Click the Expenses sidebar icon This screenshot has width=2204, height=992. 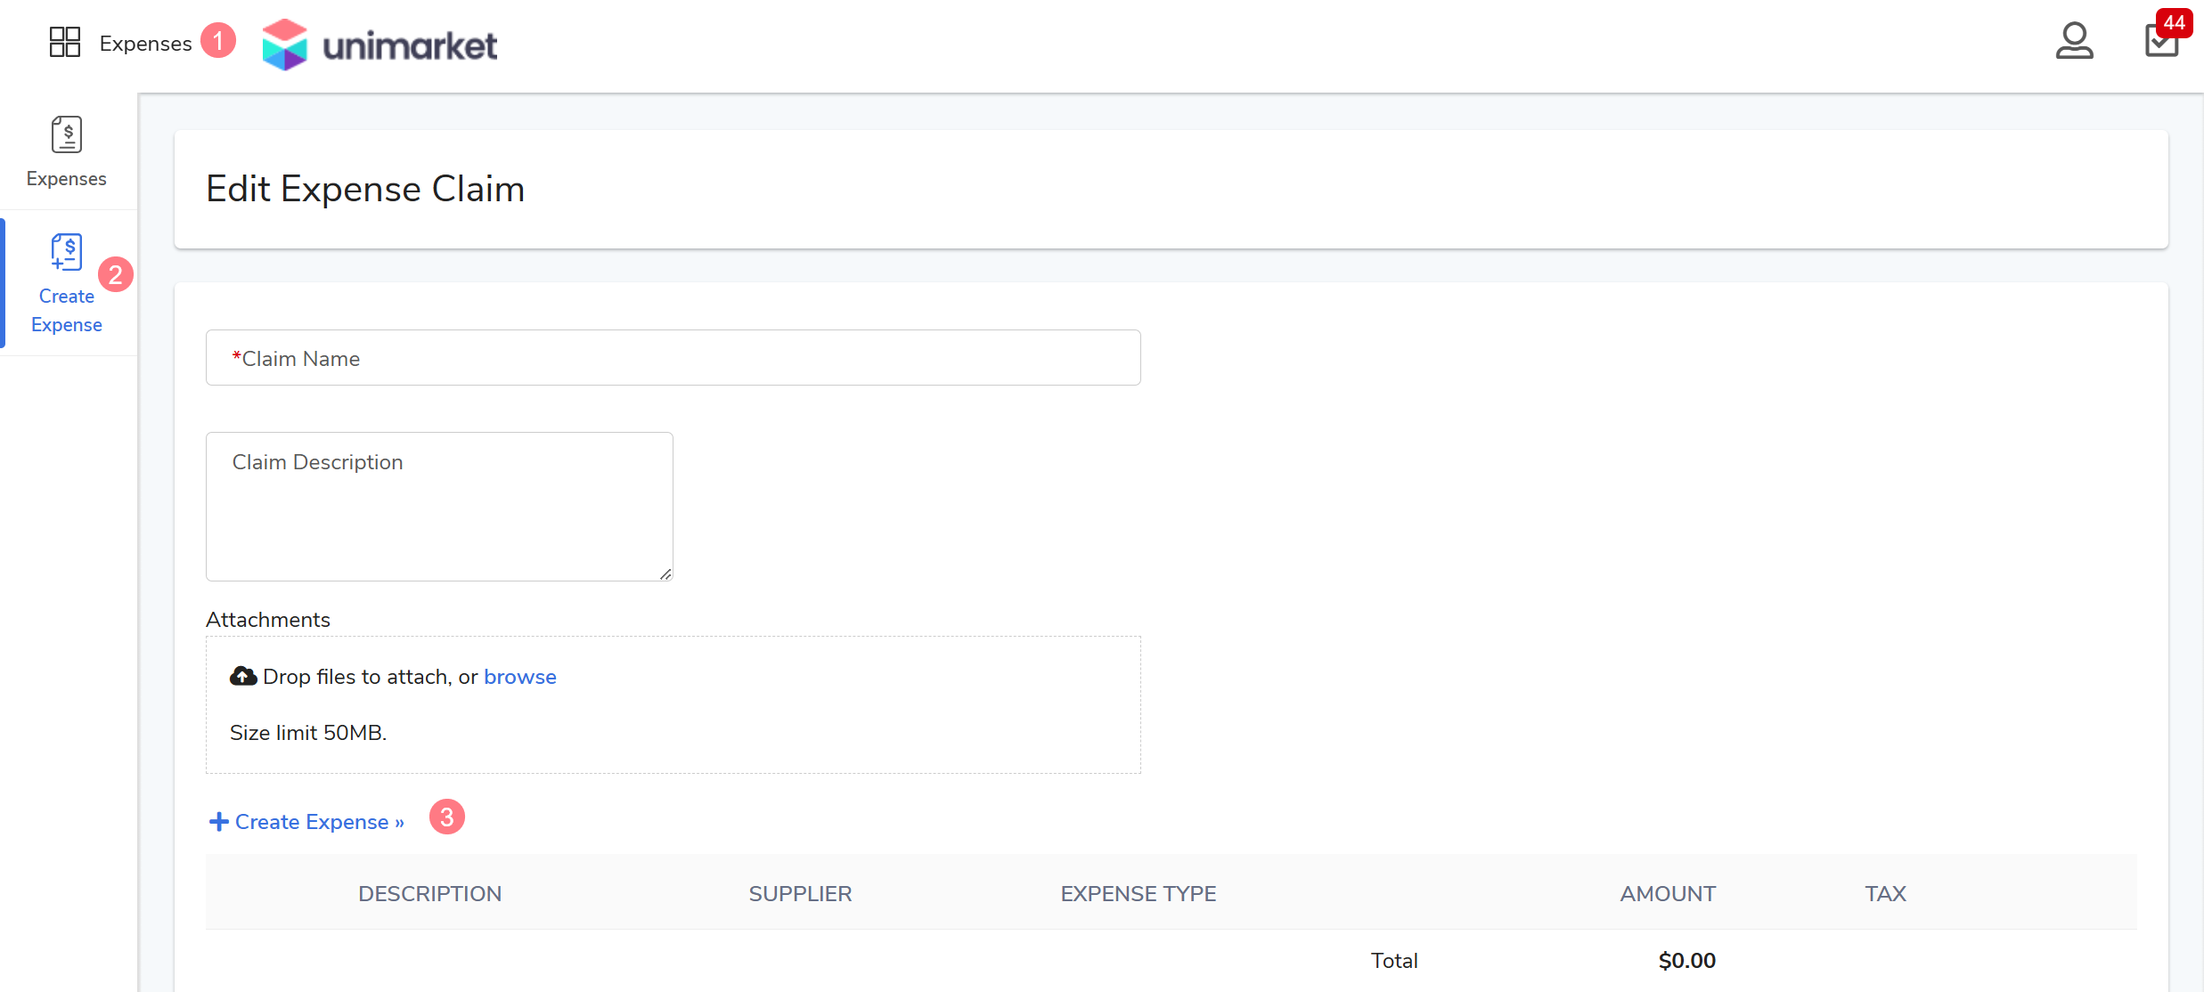coord(67,135)
